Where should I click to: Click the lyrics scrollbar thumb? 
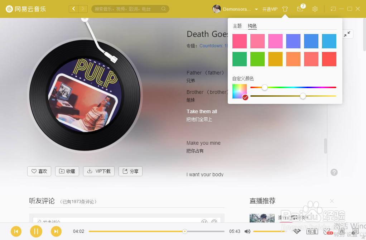click(x=326, y=146)
